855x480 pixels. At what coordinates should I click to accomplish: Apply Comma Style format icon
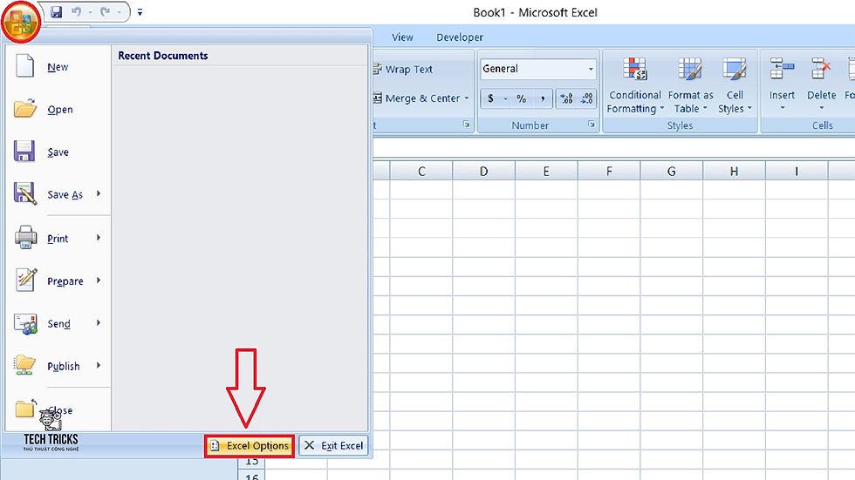[x=543, y=98]
